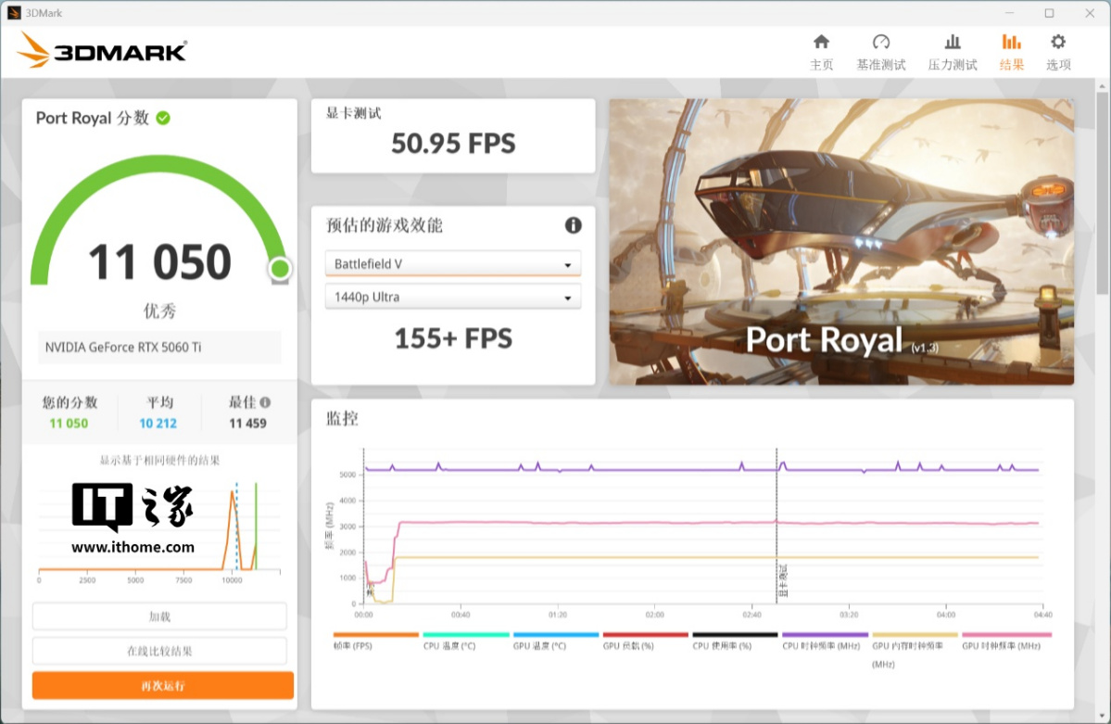Screen dimensions: 1111x724
Task: Click the orange Run Again button
Action: pos(163,685)
